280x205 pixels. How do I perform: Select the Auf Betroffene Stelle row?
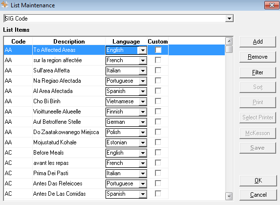114,122
